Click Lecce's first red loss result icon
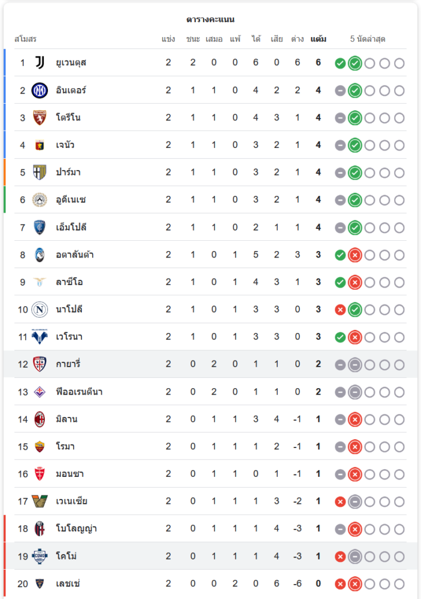421x599 pixels. pyautogui.click(x=340, y=584)
